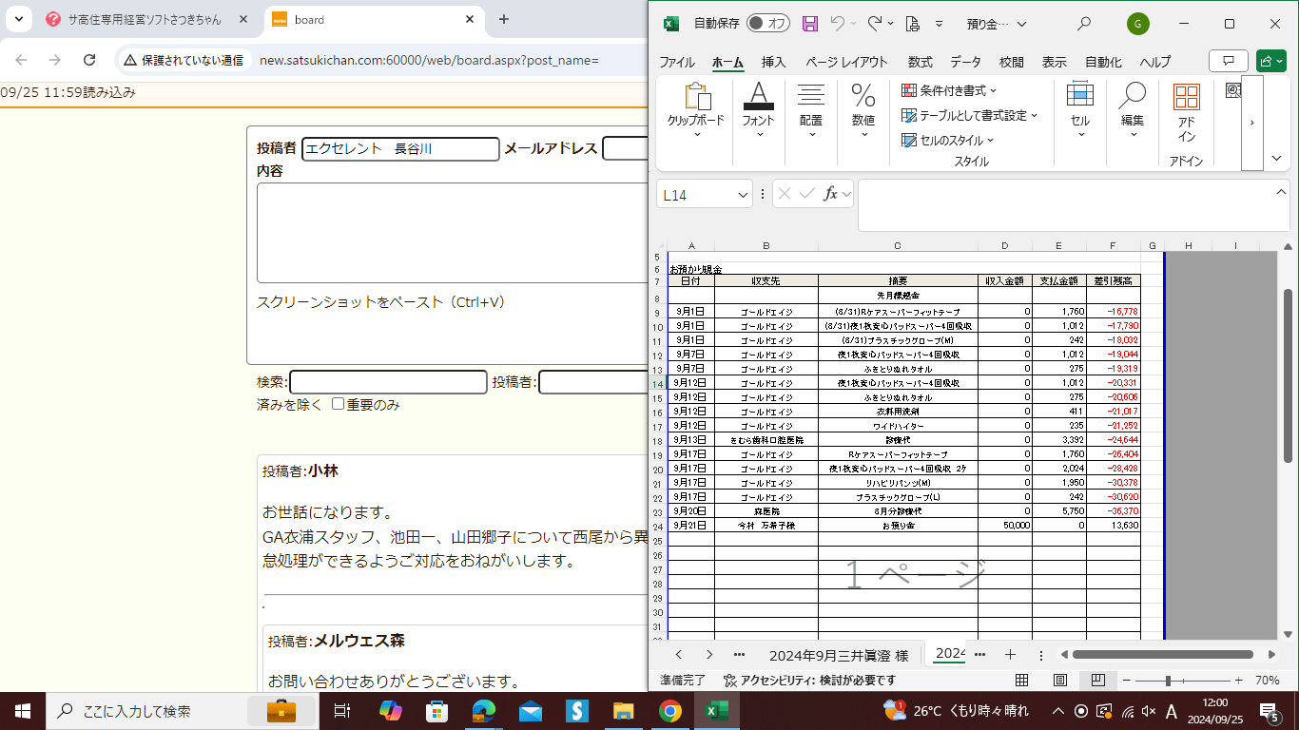Switch to Page Break Preview view icon
This screenshot has height=730, width=1299.
pos(1097,681)
